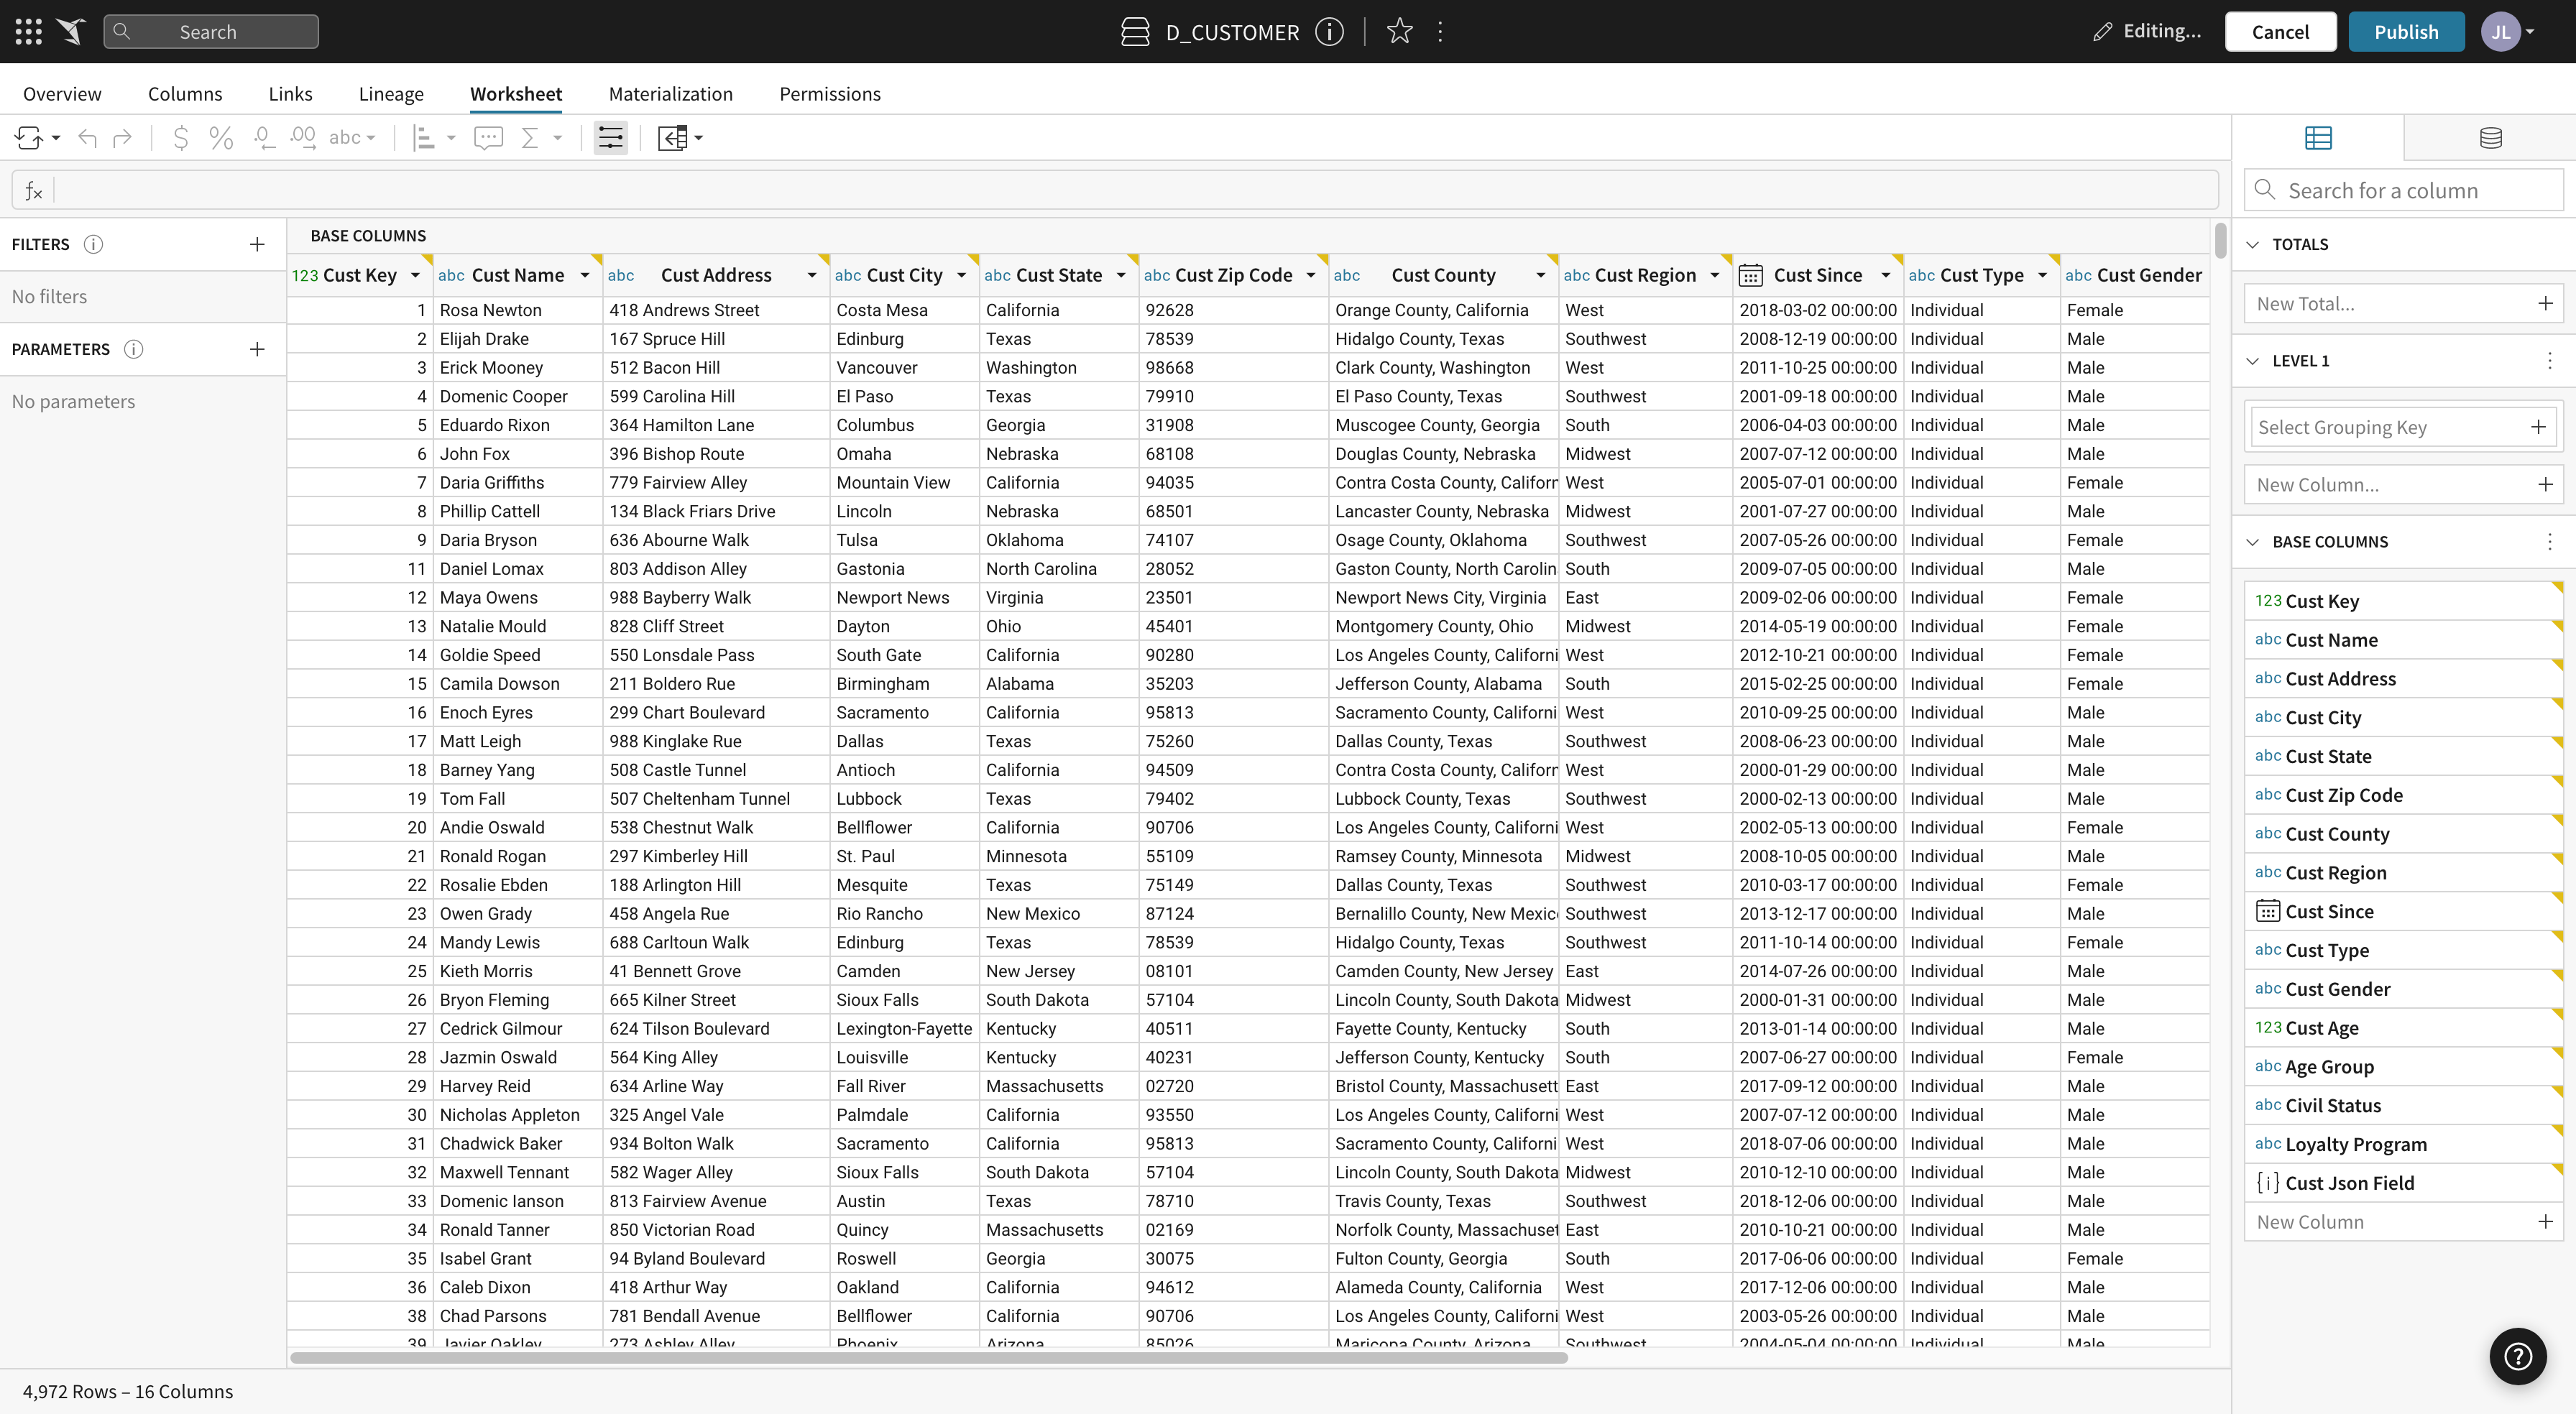Click the comment bubble icon
The image size is (2576, 1414).
(x=488, y=138)
